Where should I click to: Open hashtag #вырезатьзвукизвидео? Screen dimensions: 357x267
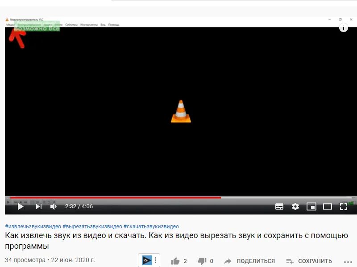92,227
